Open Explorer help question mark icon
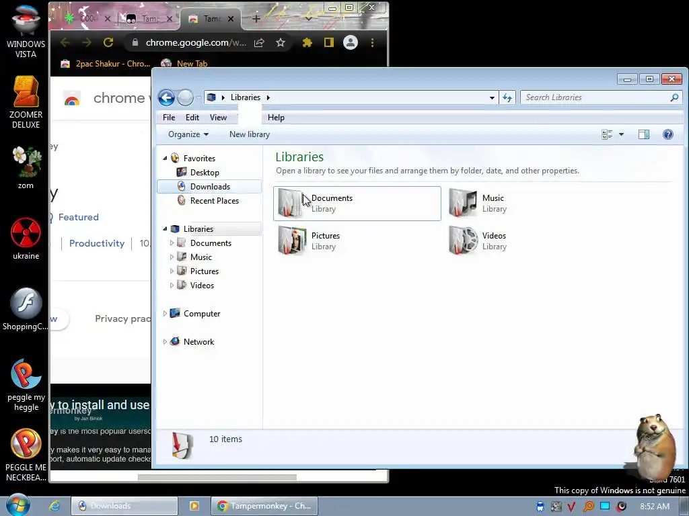Screen dimensions: 689x516 point(668,134)
